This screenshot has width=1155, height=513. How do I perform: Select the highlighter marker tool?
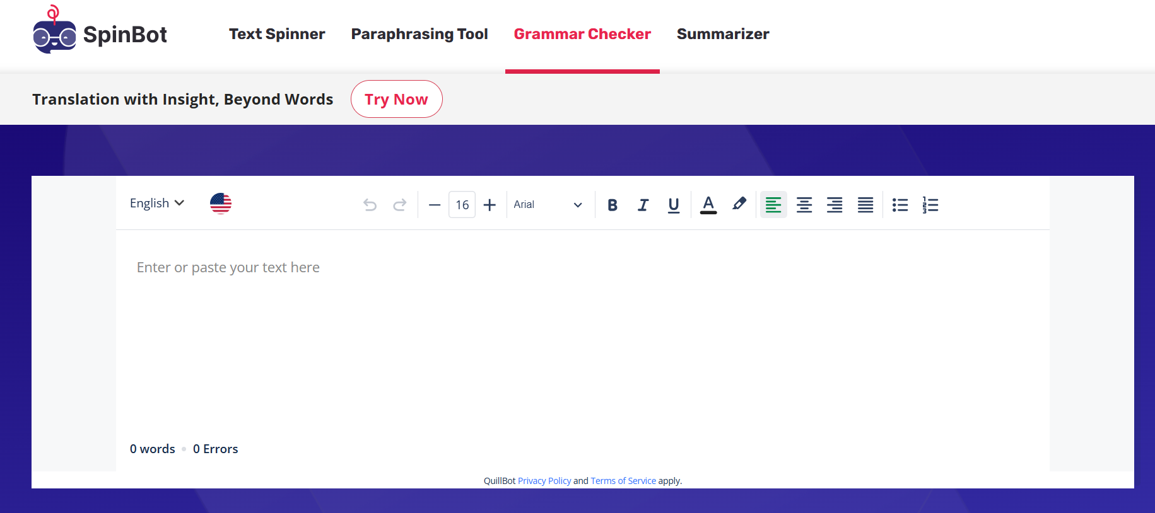[x=739, y=204]
